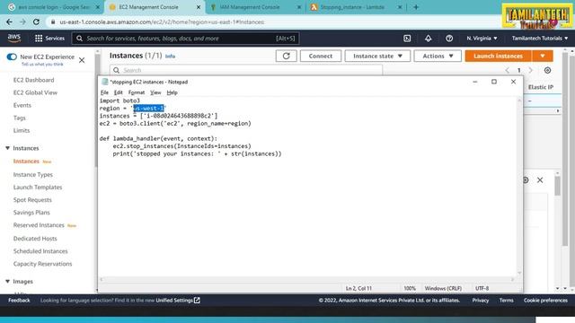Open the notifications bell
Viewport: 575px width, 323px height.
click(x=428, y=38)
